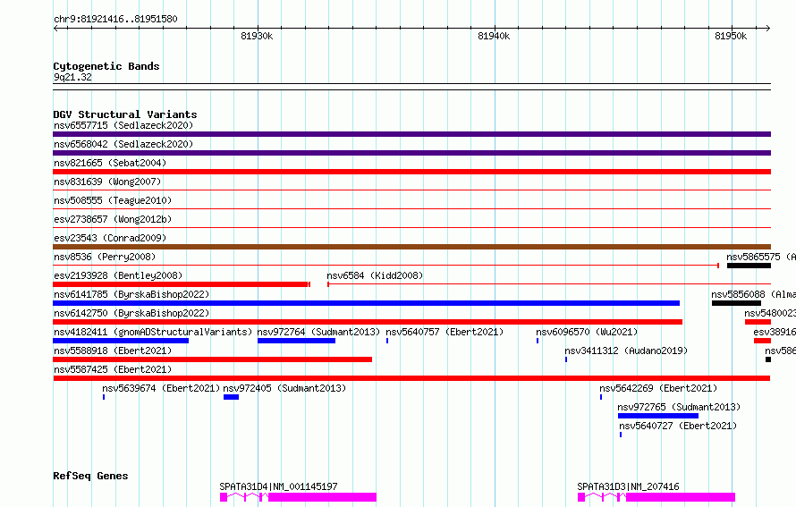The width and height of the screenshot is (796, 507).
Task: Click the blue bar under nsv6141785
Action: click(366, 303)
